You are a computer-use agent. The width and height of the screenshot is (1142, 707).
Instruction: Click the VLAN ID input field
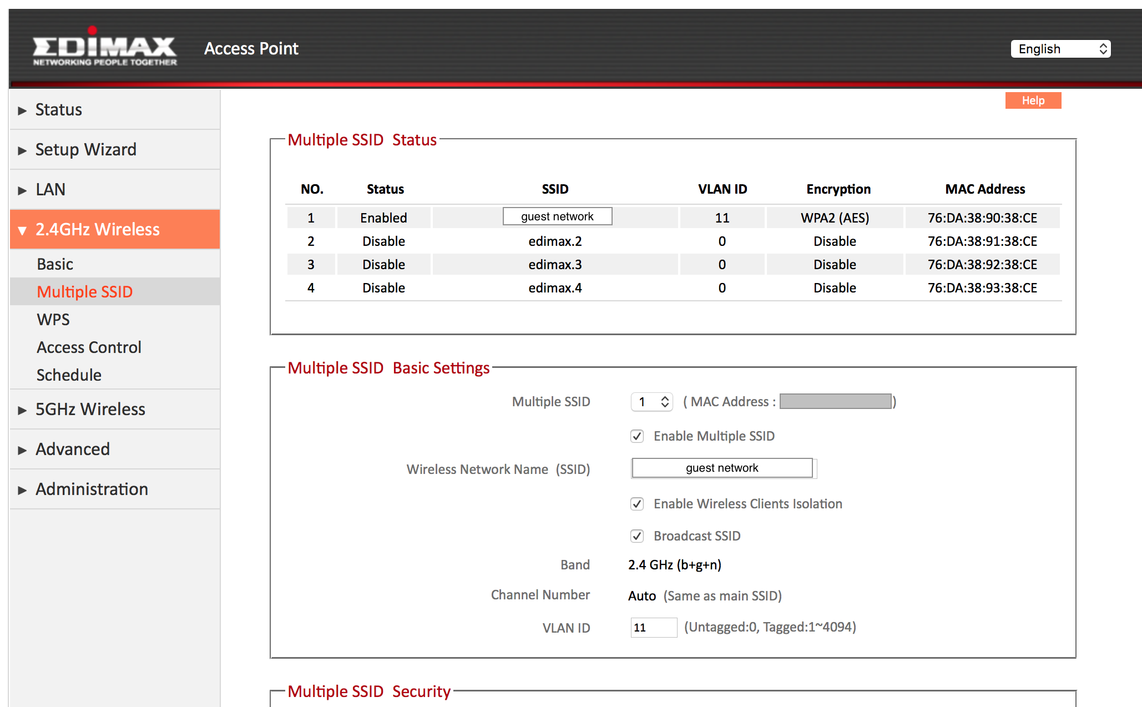click(x=654, y=628)
